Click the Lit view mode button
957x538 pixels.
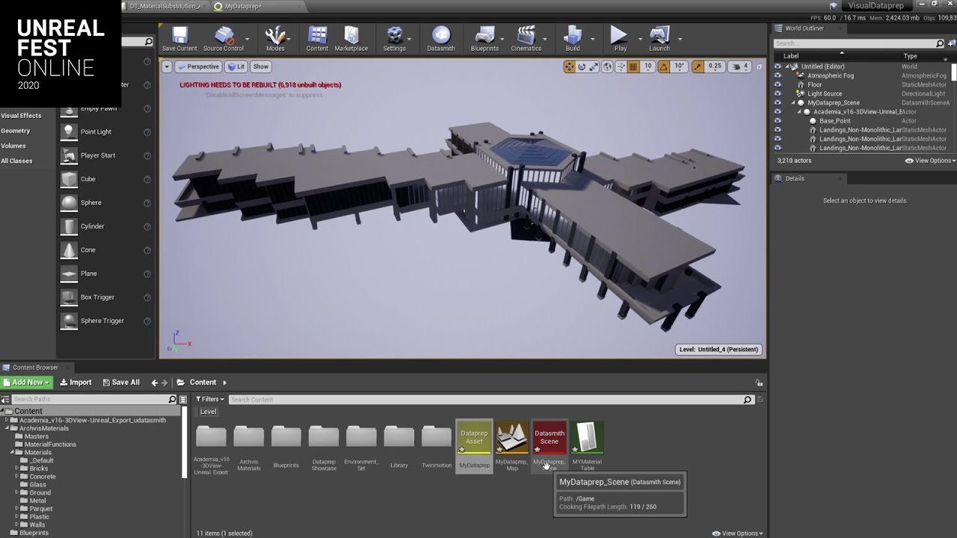click(x=236, y=67)
